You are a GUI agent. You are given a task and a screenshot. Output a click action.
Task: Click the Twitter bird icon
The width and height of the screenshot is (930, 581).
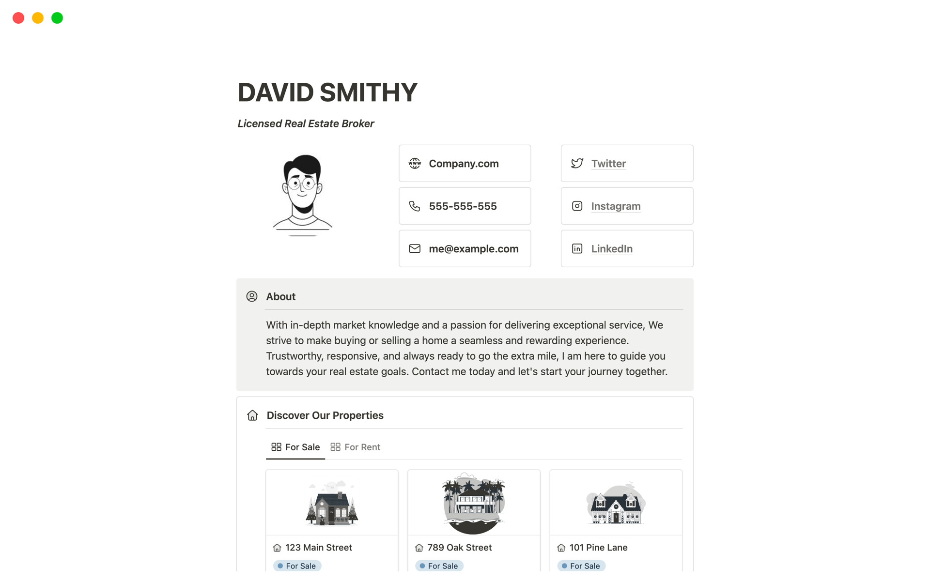pos(577,164)
